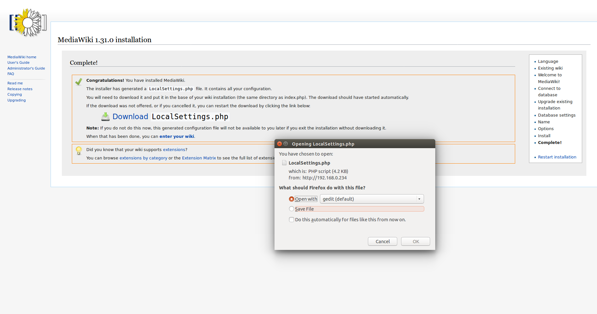Click PHP script (4.2 KB) text

pyautogui.click(x=328, y=171)
